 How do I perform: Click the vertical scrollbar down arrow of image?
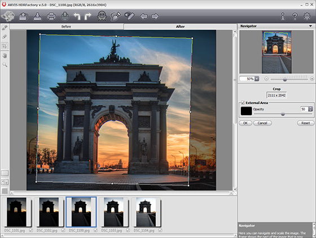pos(235,189)
